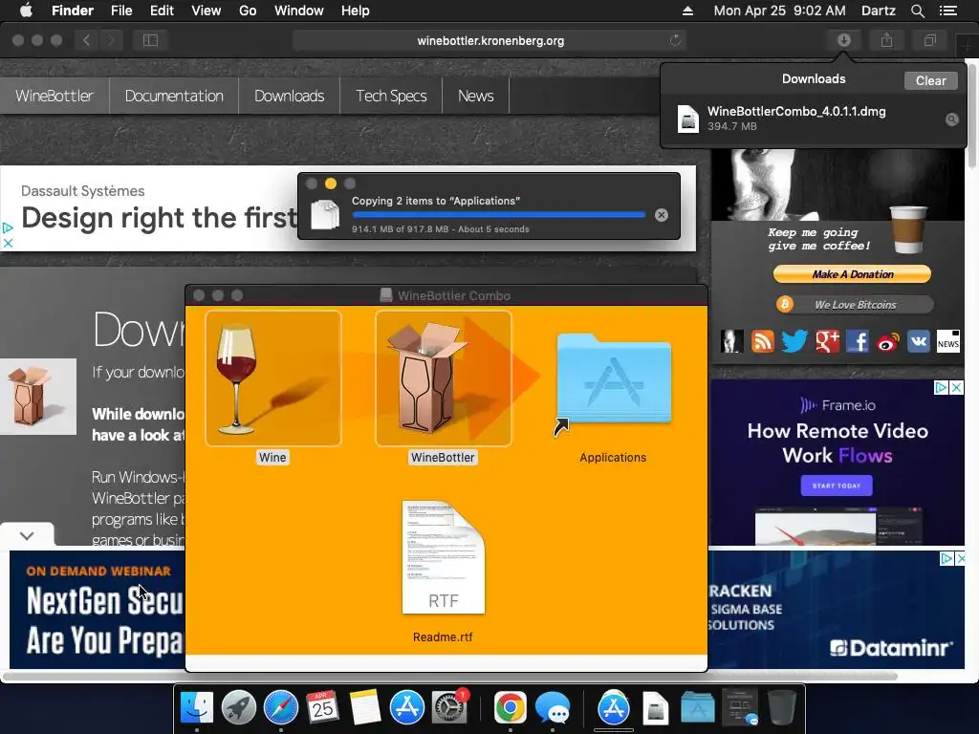979x734 pixels.
Task: Open the Apple menu
Action: click(26, 11)
